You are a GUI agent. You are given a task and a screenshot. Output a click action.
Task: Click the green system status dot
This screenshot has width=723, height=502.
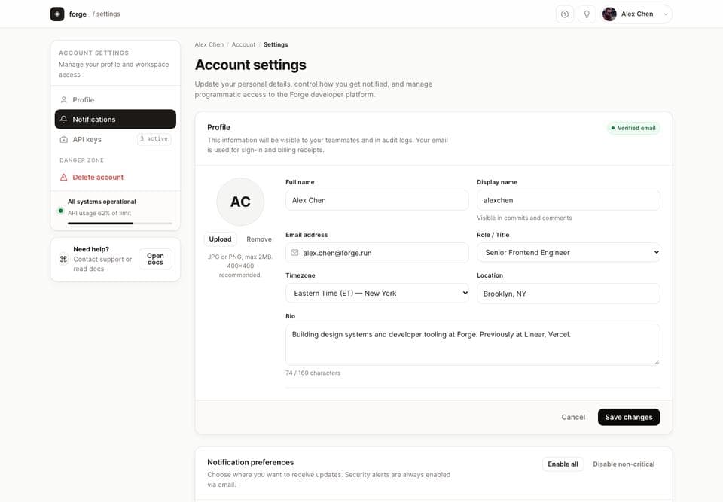coord(60,211)
